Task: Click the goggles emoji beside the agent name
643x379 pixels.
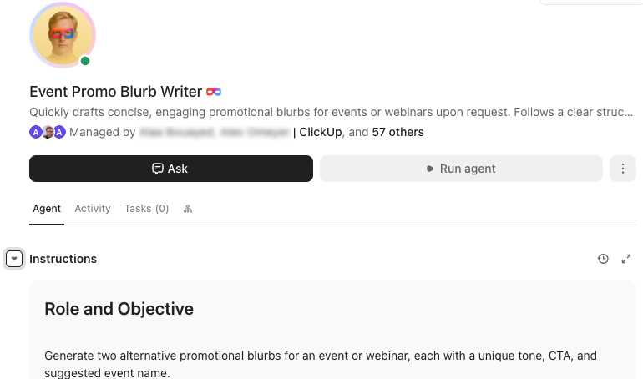Action: point(214,92)
